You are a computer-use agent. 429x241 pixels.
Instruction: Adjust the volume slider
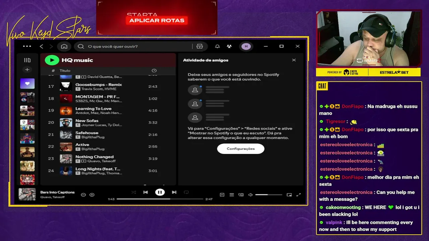[x=269, y=195]
